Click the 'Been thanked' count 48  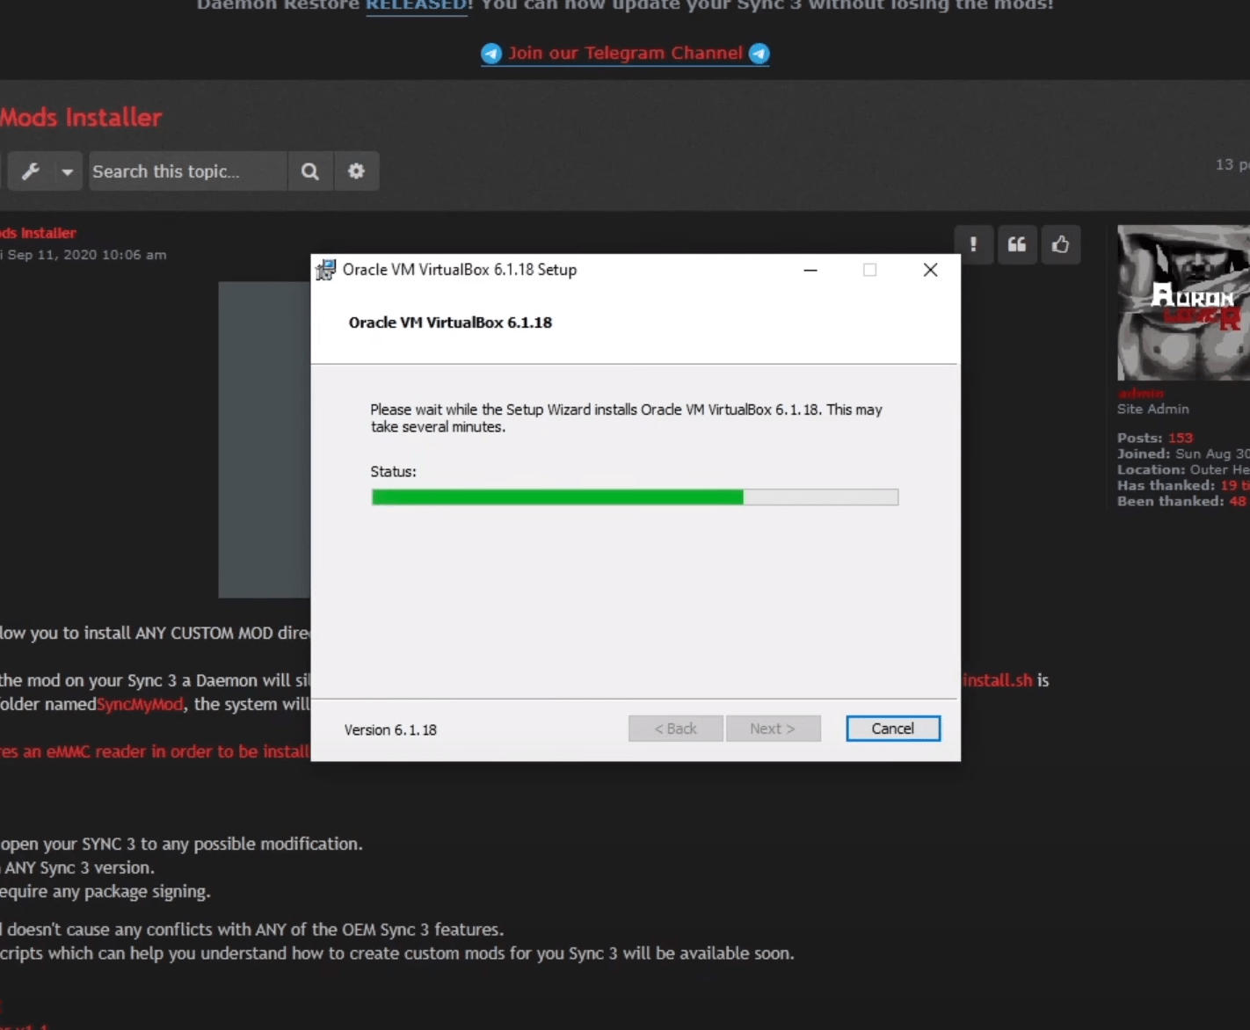point(1238,501)
